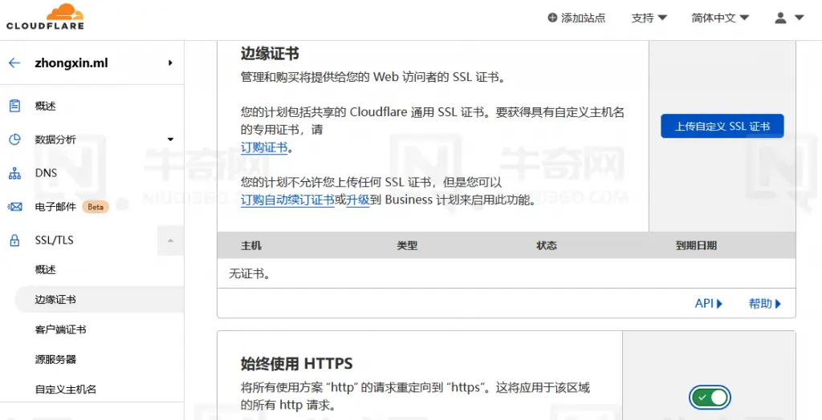Select 源服务器 in the sidebar
The height and width of the screenshot is (420, 822).
(55, 359)
